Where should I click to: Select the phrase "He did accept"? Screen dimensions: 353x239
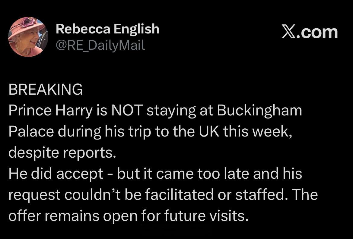point(56,174)
